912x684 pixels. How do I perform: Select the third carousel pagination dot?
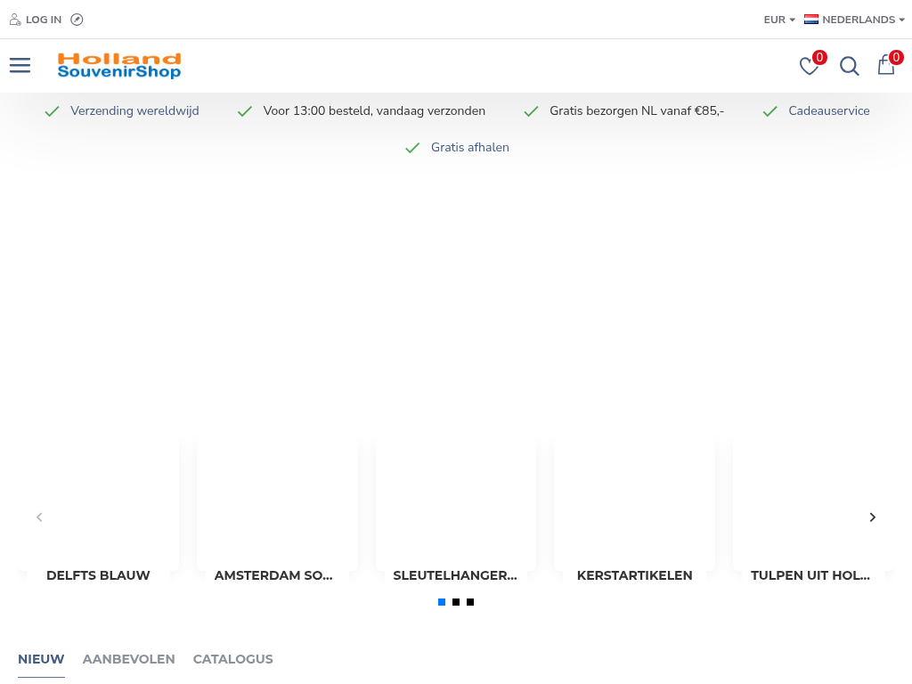[470, 602]
